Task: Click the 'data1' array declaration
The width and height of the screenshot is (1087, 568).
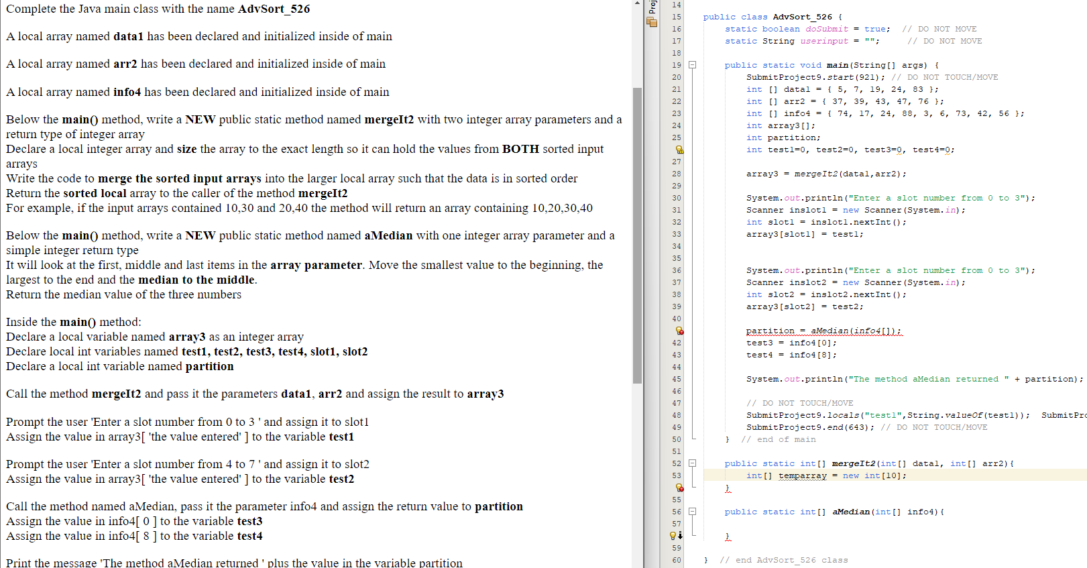Action: click(x=843, y=89)
